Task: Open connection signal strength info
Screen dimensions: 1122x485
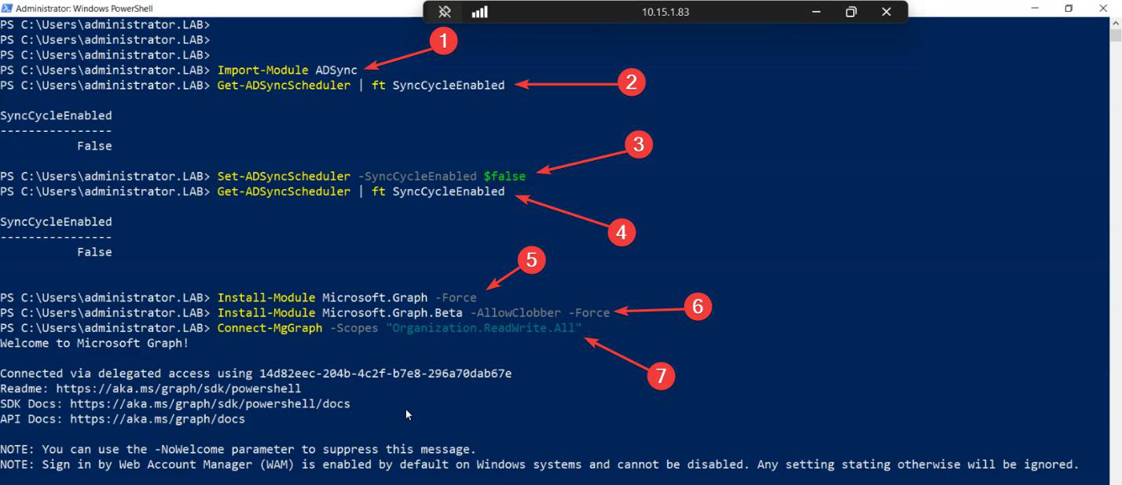Action: coord(479,12)
